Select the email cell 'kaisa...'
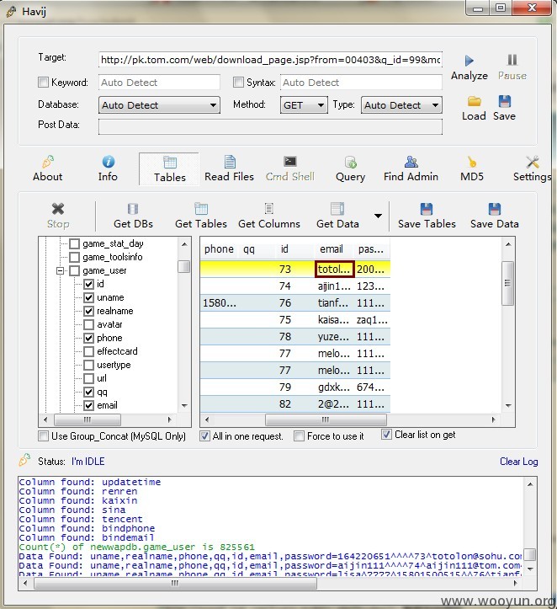Screen dimensions: 557x609 [333, 320]
